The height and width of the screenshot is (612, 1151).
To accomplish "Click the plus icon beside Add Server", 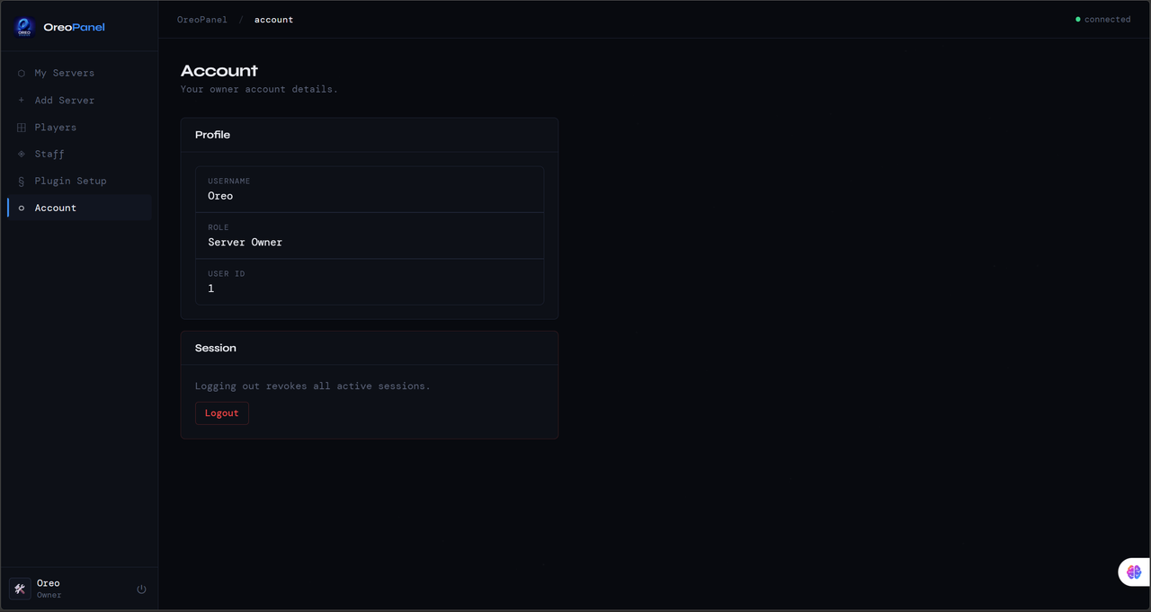I will pos(22,101).
